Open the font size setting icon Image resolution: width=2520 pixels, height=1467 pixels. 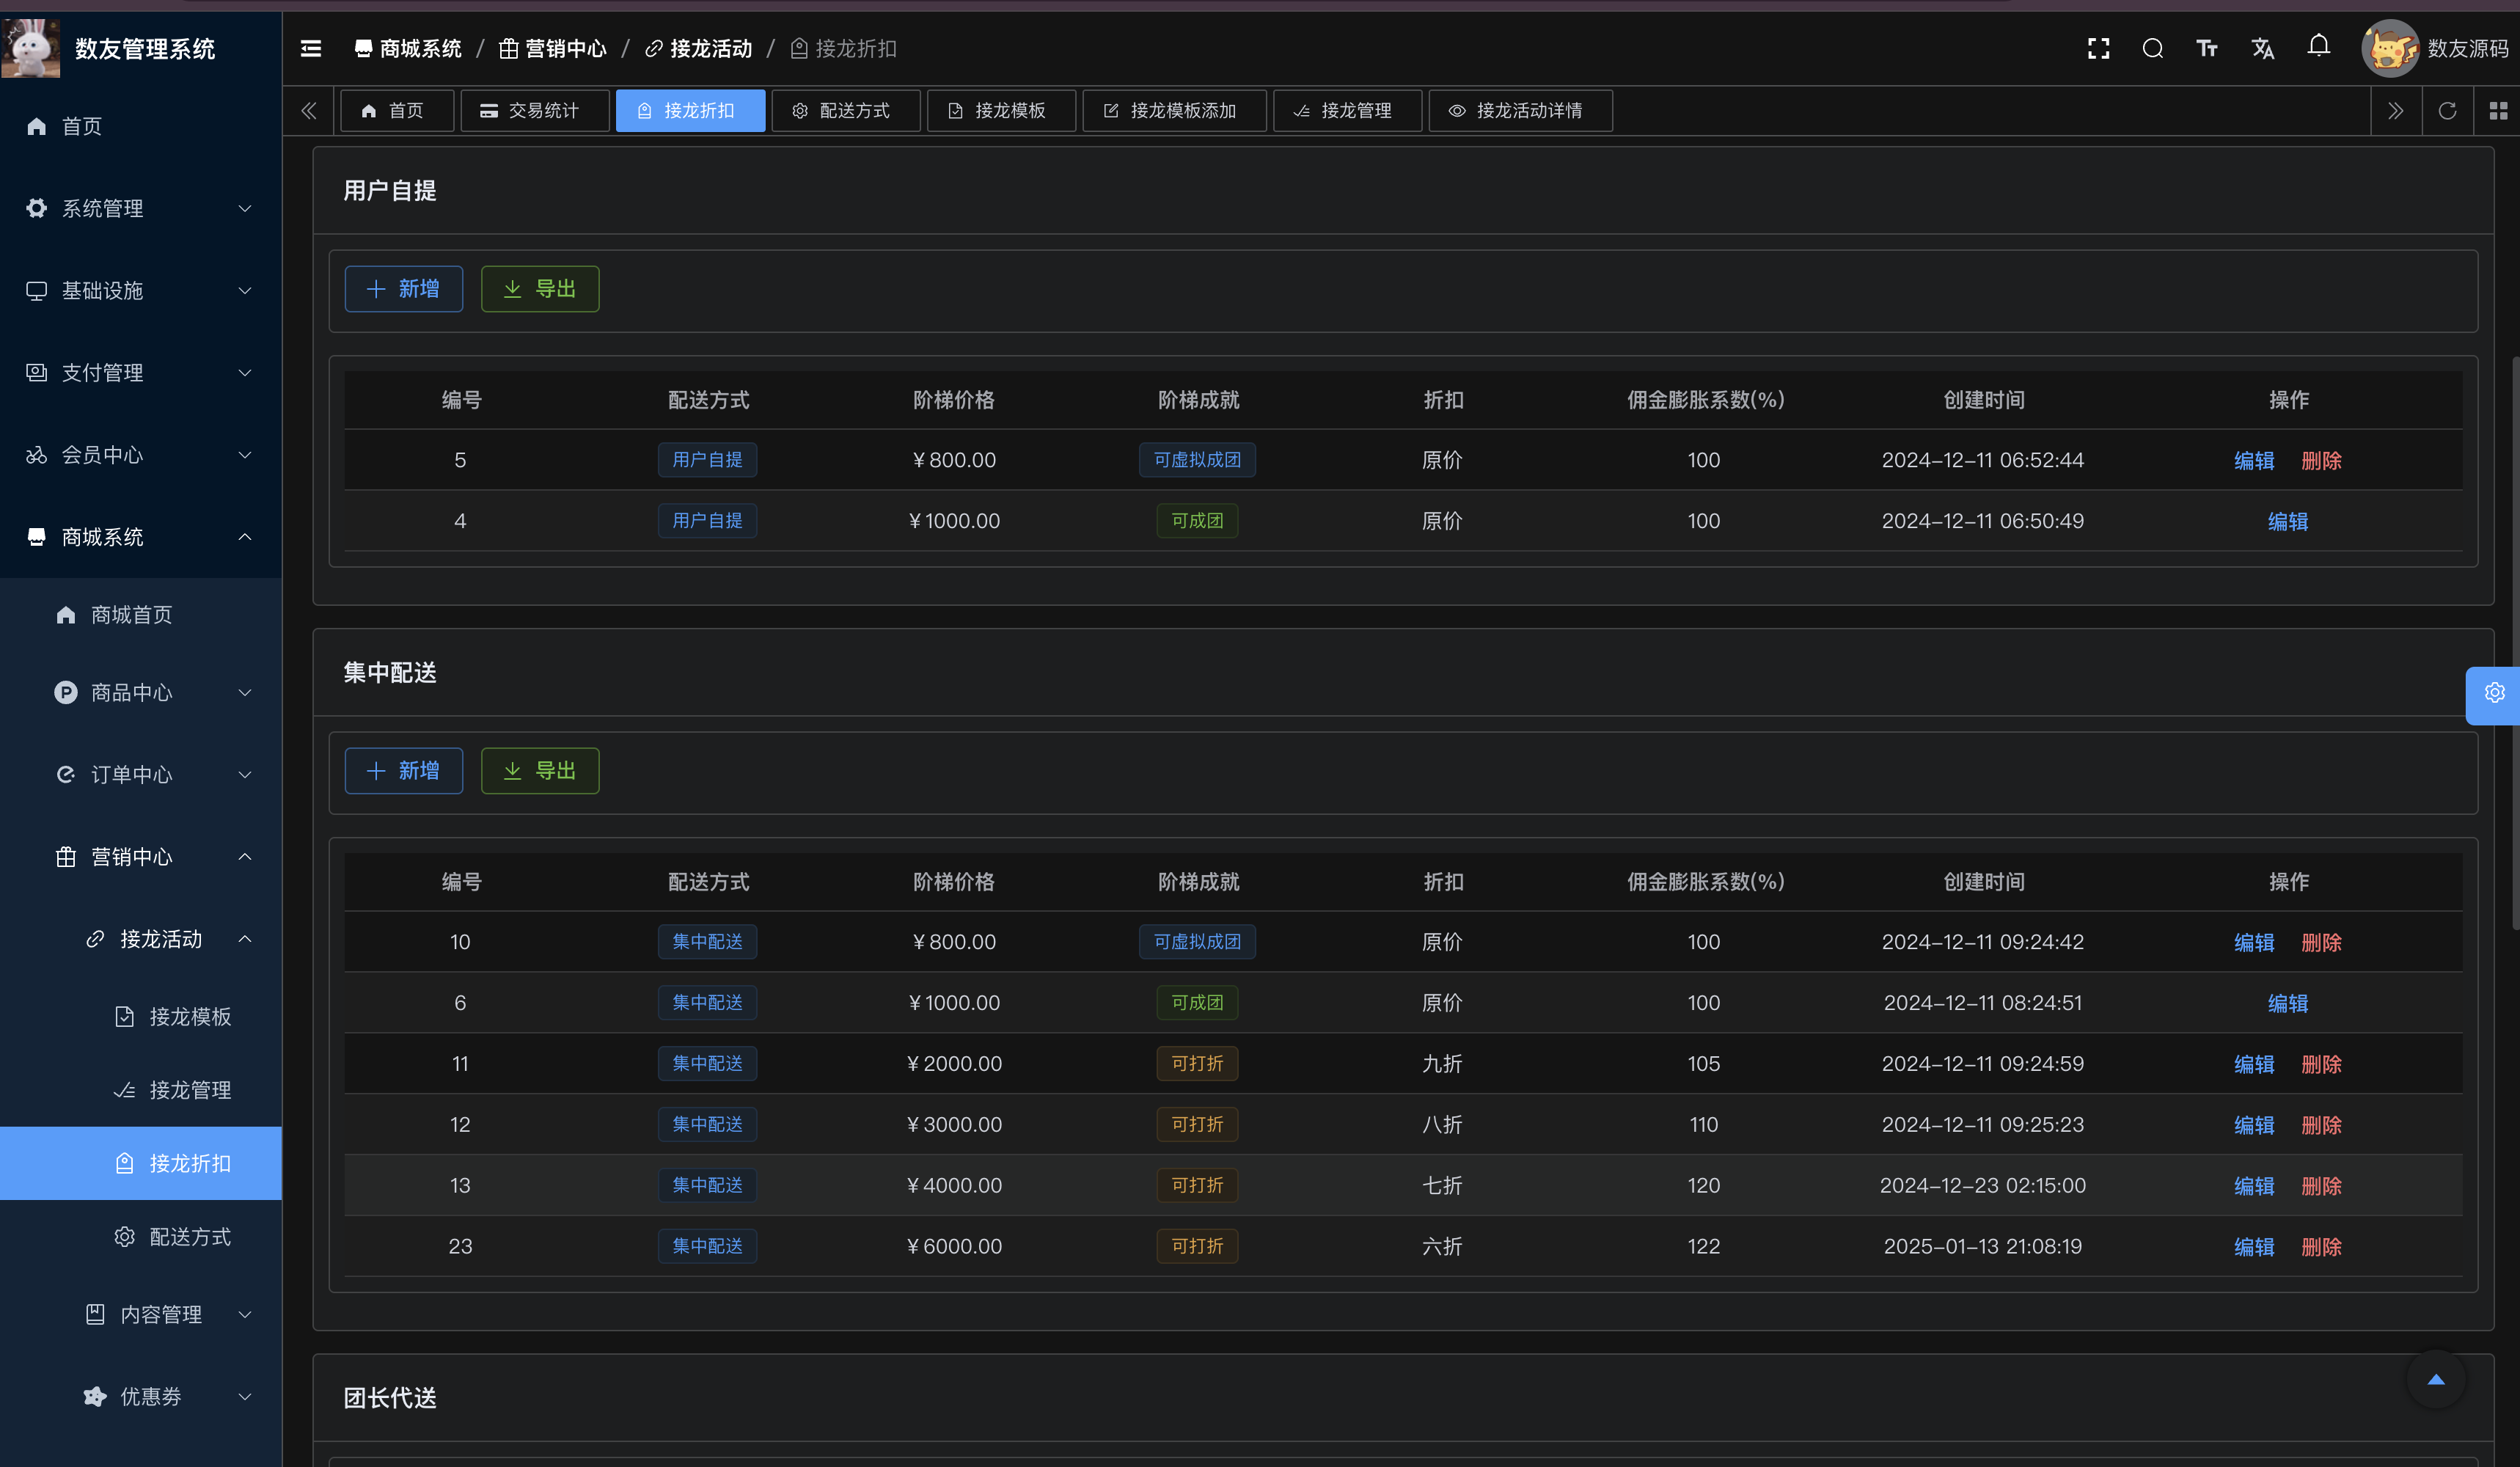(x=2207, y=48)
